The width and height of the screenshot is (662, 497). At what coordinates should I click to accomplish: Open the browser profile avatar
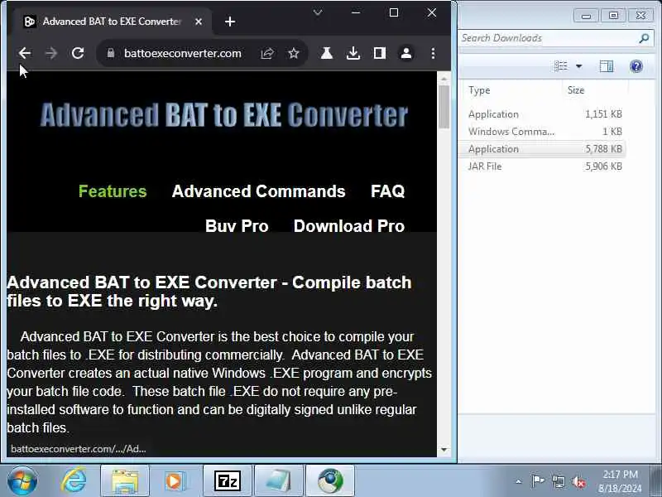(406, 53)
